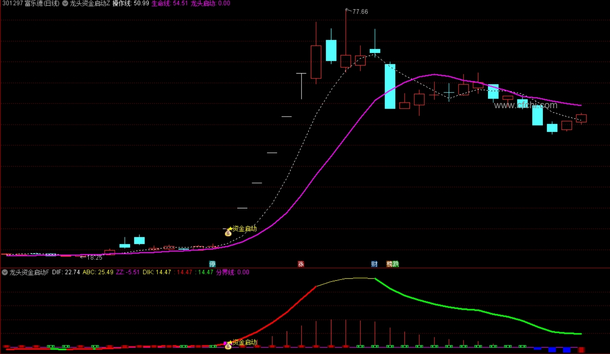Click the 资金启动 label in sub-chart
The height and width of the screenshot is (354, 610).
pyautogui.click(x=244, y=342)
